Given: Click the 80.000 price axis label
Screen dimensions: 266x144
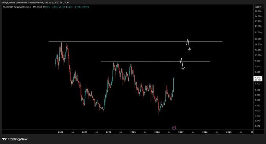Looking at the screenshot, I should (258, 11).
